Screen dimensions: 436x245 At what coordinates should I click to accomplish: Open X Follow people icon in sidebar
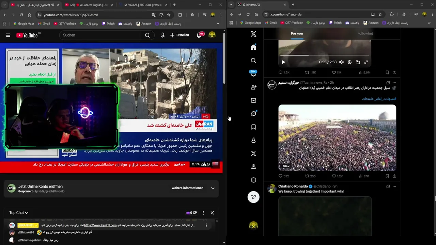tap(253, 87)
